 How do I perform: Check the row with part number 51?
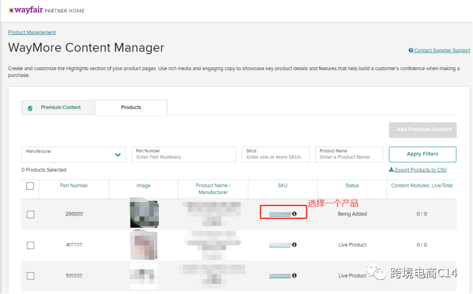30,275
